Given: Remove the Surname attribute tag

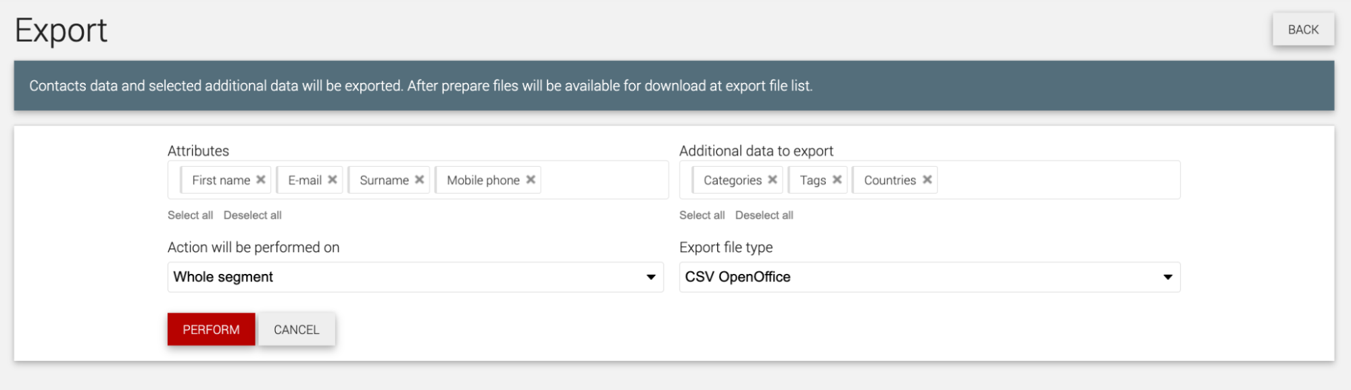Looking at the screenshot, I should [420, 179].
